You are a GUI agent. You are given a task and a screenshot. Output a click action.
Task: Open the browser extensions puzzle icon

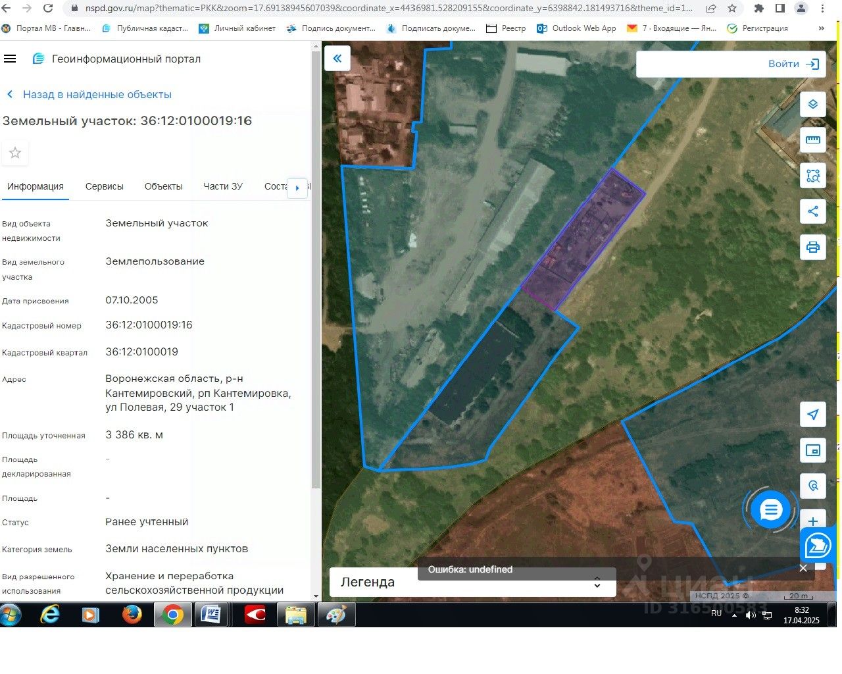pyautogui.click(x=759, y=9)
